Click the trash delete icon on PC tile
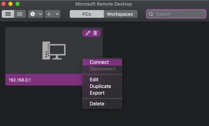Screen dimensions: 209x126 point(95,33)
